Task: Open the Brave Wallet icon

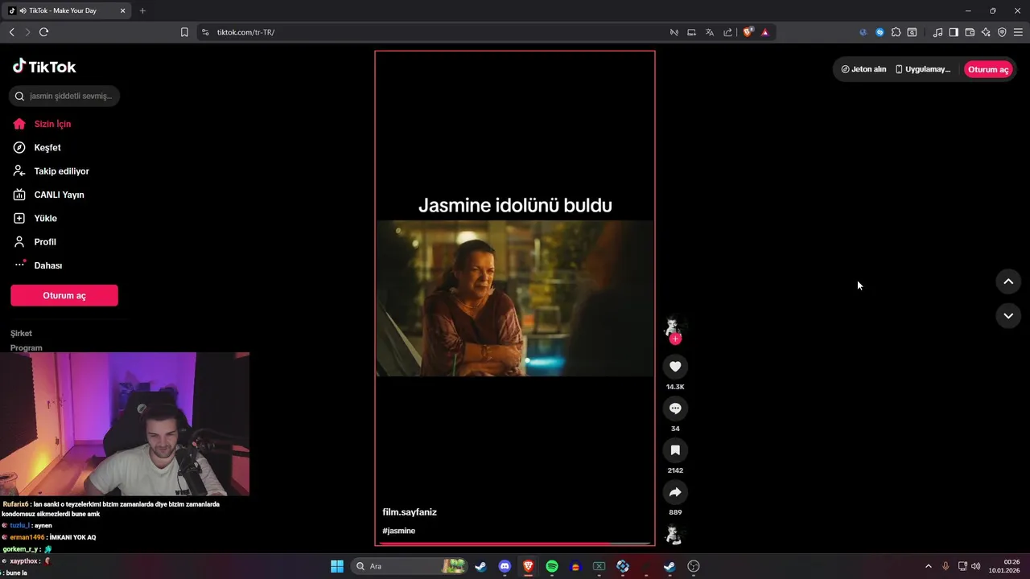Action: (x=970, y=32)
